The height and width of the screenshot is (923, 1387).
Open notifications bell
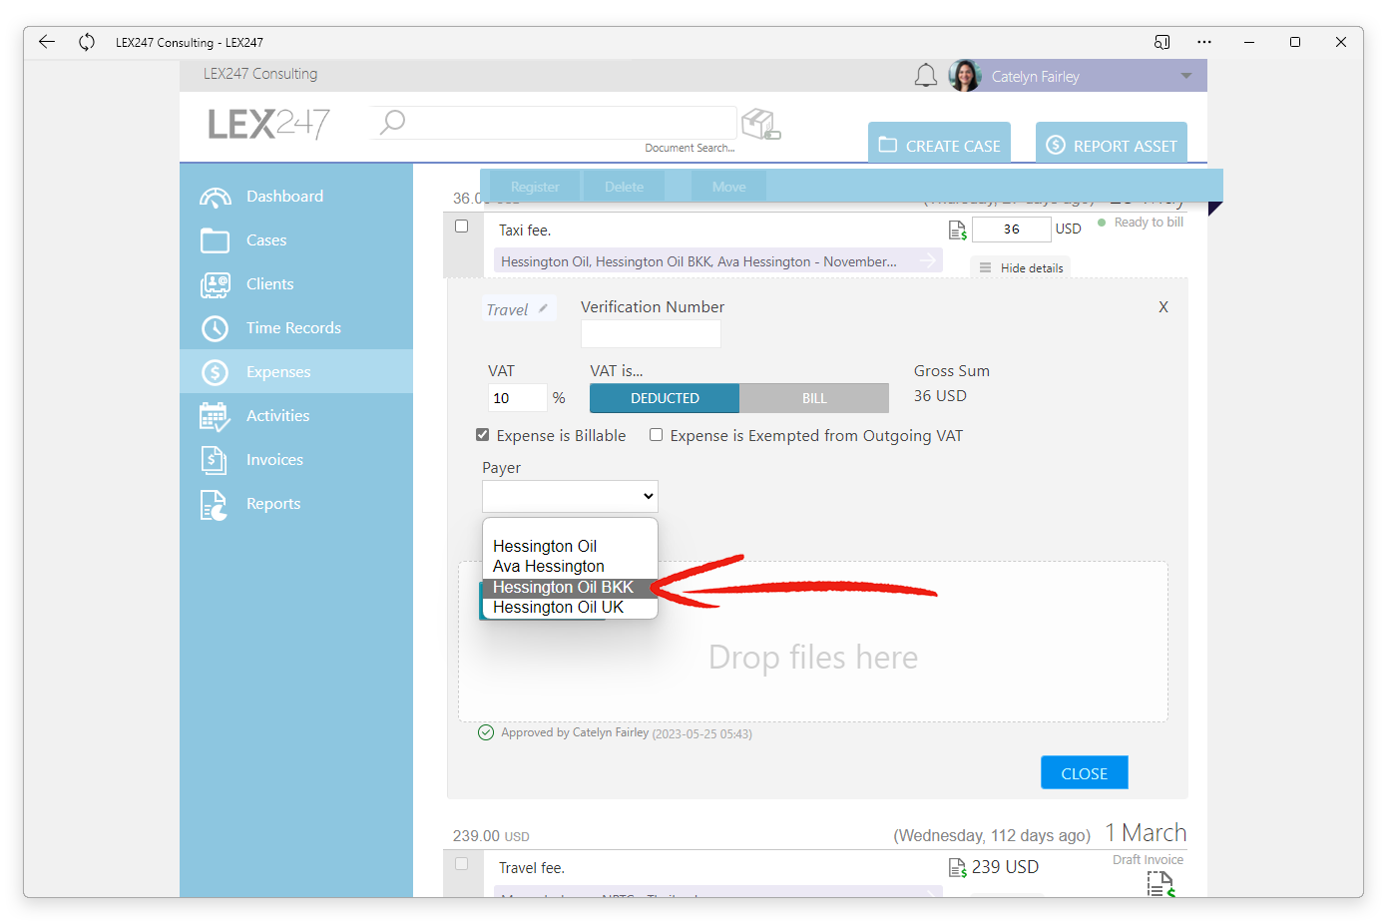click(x=926, y=76)
